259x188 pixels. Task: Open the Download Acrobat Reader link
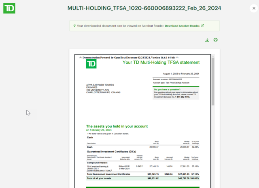182,26
